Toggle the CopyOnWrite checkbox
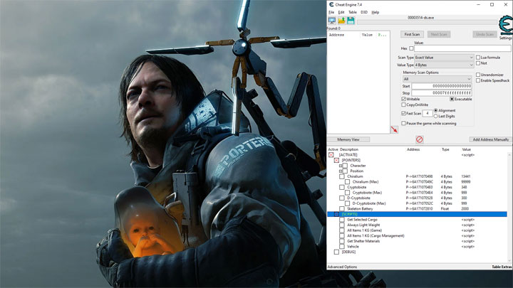Viewport: 513px width, 288px height. (x=403, y=105)
